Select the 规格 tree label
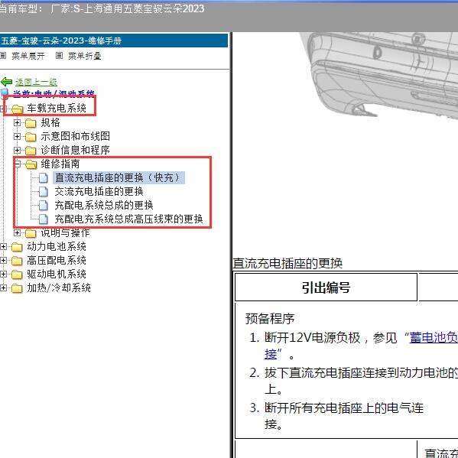Viewport: 458px width, 458px height. [50, 122]
